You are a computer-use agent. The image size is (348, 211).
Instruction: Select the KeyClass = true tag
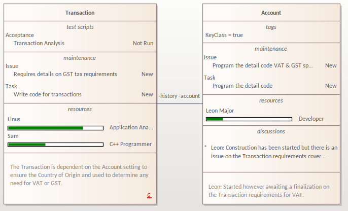(224, 36)
